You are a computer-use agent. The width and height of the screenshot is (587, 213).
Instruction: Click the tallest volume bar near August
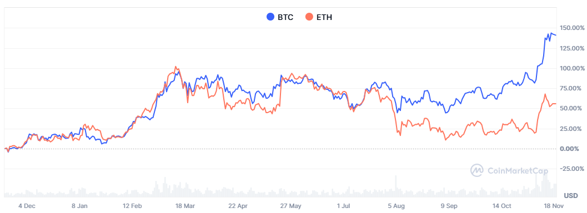(x=395, y=186)
